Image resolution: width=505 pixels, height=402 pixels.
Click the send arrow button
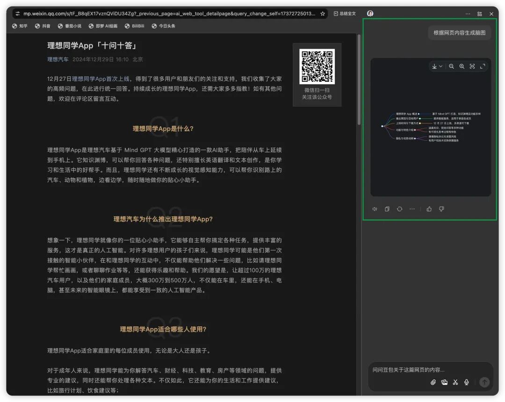tap(484, 382)
